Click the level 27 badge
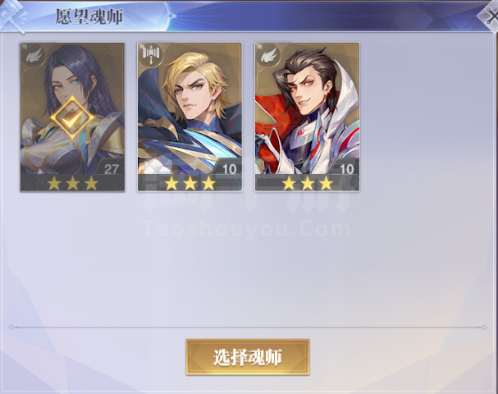The image size is (498, 394). [x=111, y=168]
